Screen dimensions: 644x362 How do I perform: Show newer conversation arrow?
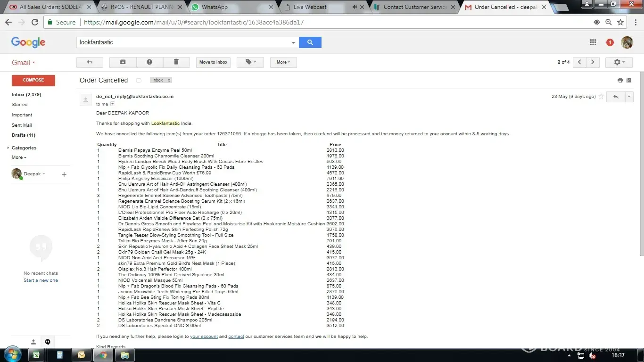click(x=579, y=62)
